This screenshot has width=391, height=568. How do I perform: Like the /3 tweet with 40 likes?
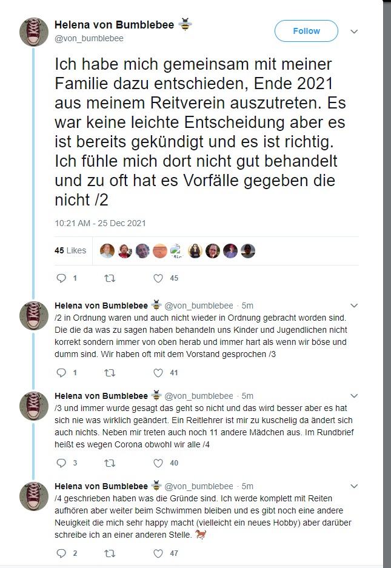[x=158, y=463]
